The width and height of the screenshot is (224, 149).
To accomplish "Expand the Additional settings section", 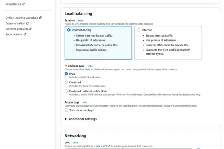I will tap(81, 119).
